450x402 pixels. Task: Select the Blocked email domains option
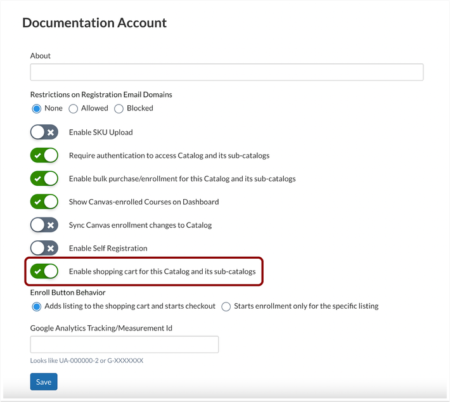(119, 108)
